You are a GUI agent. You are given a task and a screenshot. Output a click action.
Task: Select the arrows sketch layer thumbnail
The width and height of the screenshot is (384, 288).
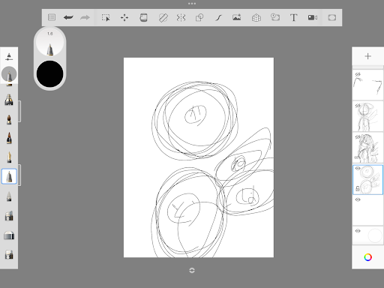pyautogui.click(x=367, y=85)
